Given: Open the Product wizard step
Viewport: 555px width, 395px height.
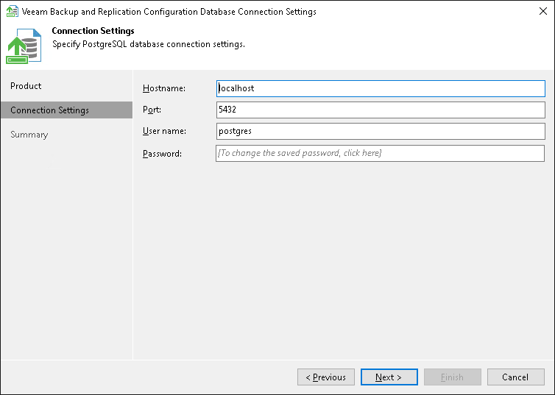Looking at the screenshot, I should click(x=26, y=86).
